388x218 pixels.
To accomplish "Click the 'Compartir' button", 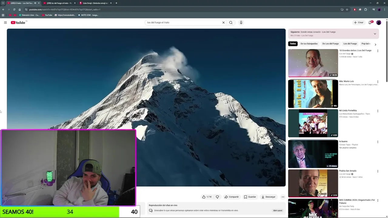I will pyautogui.click(x=232, y=197).
